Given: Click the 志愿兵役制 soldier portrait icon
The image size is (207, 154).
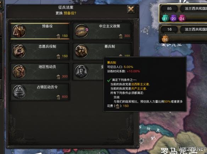Looking at the screenshot, I should pyautogui.click(x=19, y=51).
